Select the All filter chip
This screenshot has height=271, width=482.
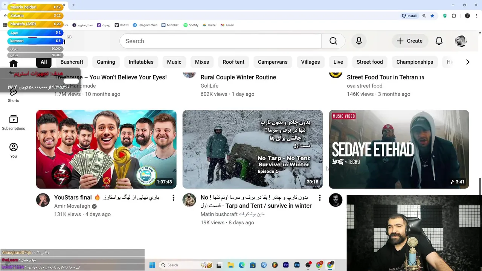[x=44, y=62]
